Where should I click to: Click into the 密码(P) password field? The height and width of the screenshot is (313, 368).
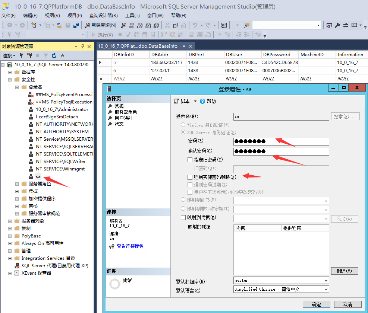tap(281, 141)
